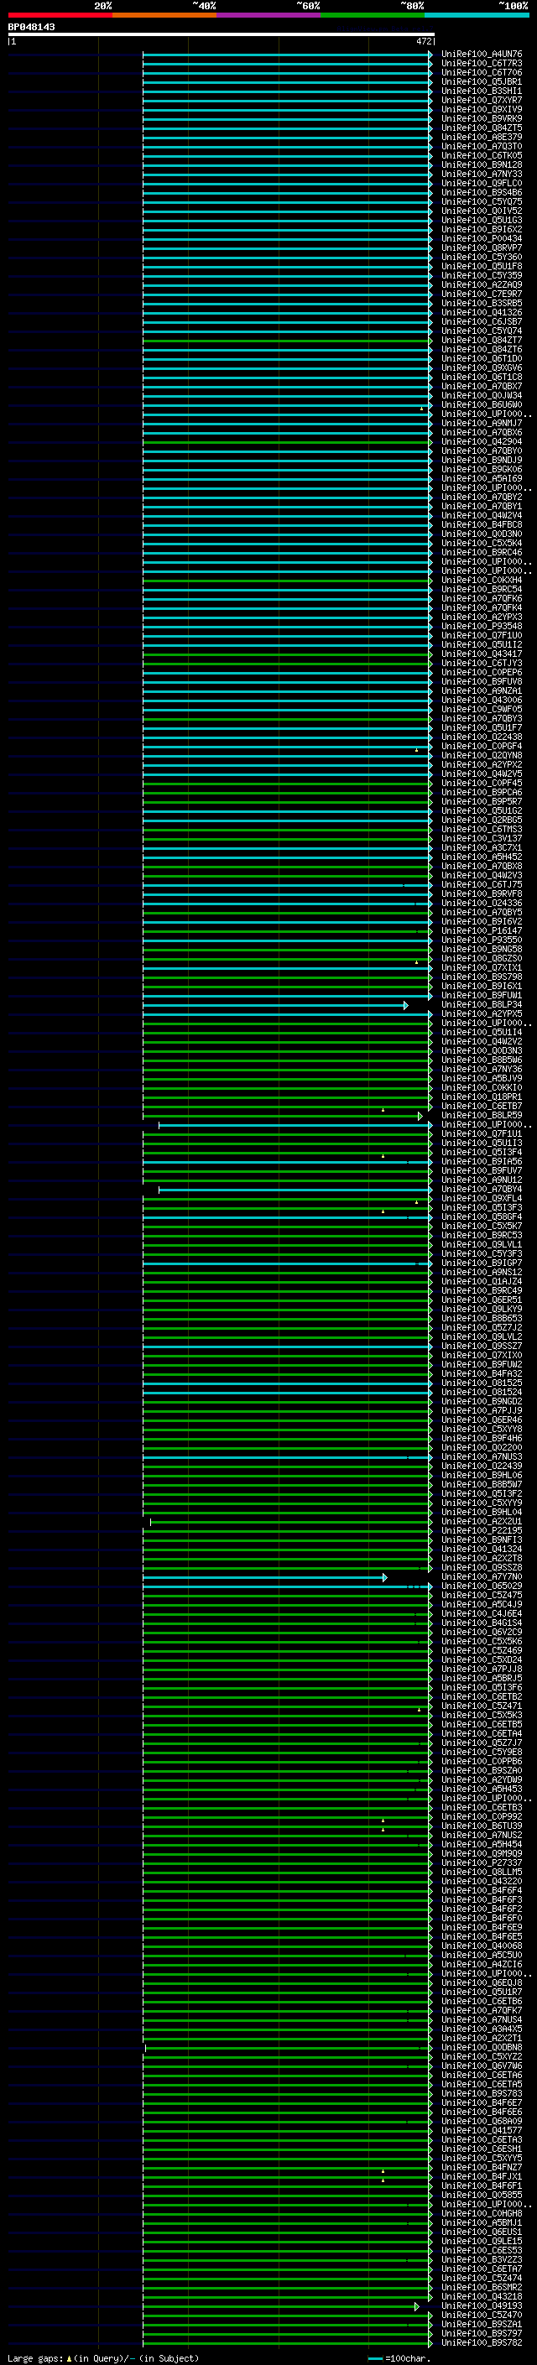The width and height of the screenshot is (537, 2365).
Task: Click the label UniRef100_B9S797
Action: tap(482, 2334)
